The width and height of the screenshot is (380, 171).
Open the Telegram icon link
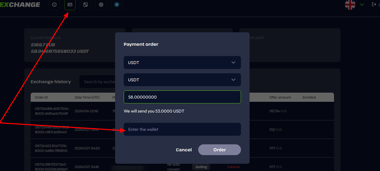click(x=117, y=5)
